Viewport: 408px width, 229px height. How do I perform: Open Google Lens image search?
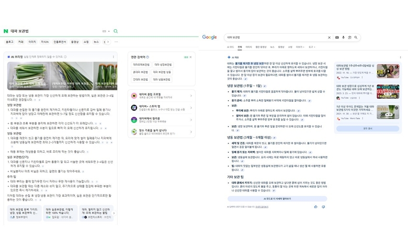[x=349, y=38]
